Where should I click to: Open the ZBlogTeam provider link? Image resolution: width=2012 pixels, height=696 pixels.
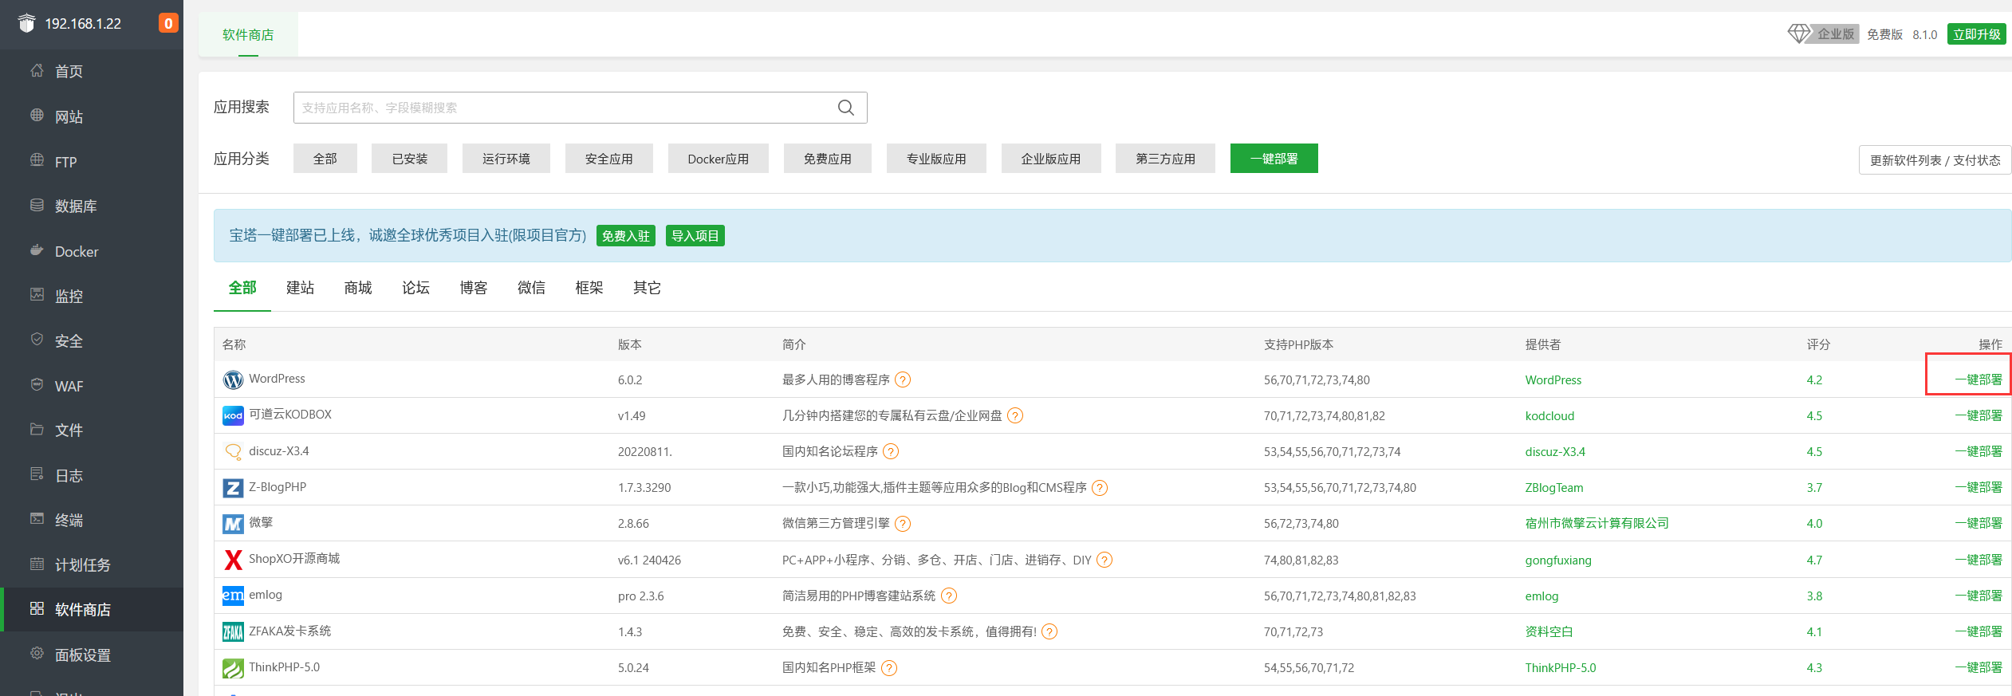[1554, 487]
